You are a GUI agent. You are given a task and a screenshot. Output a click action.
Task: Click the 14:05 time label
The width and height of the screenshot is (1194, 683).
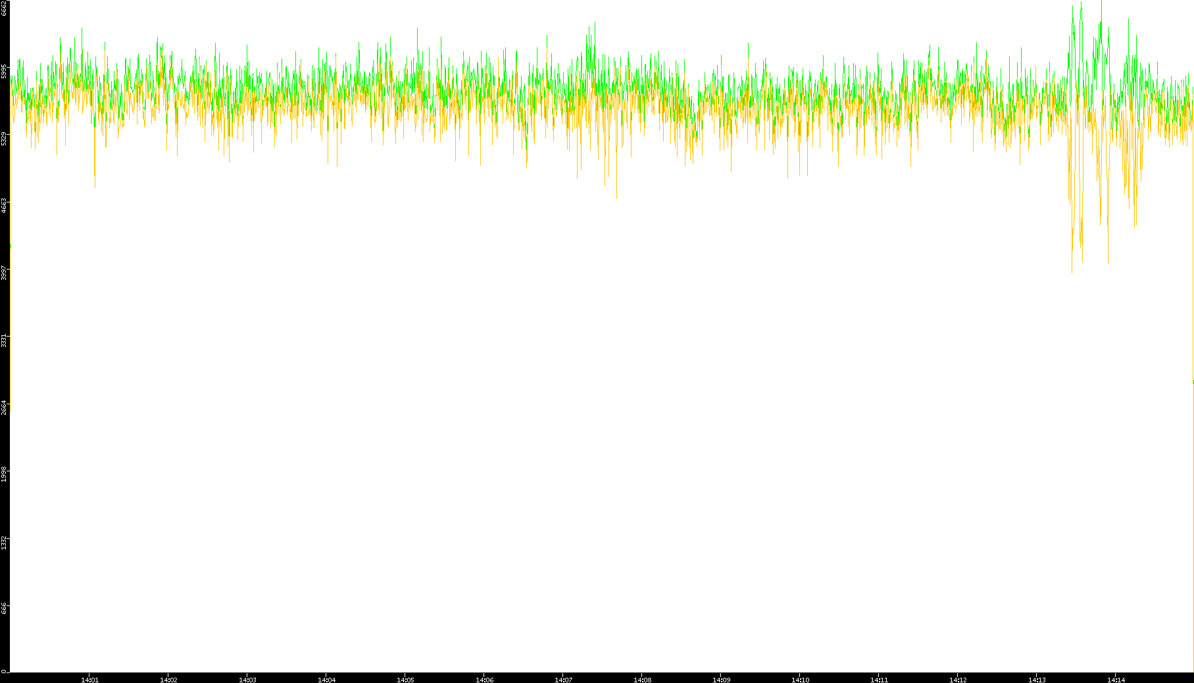coord(405,680)
